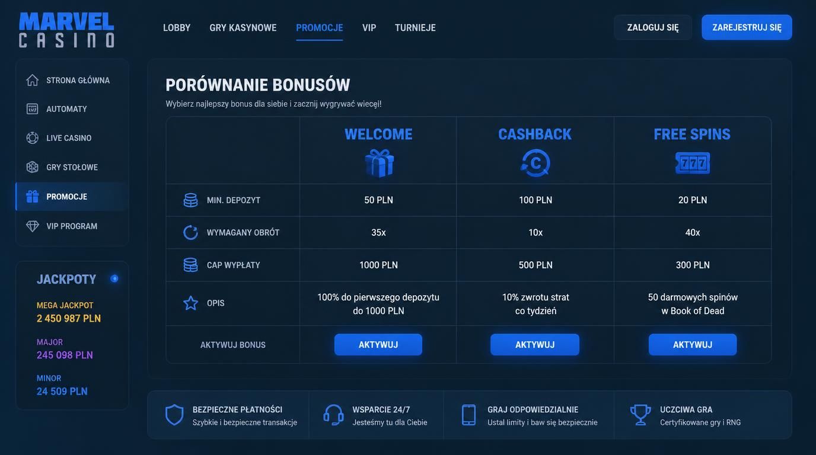Activate the Free Spins bonus with Aktywuj
The height and width of the screenshot is (455, 816).
[x=693, y=345]
